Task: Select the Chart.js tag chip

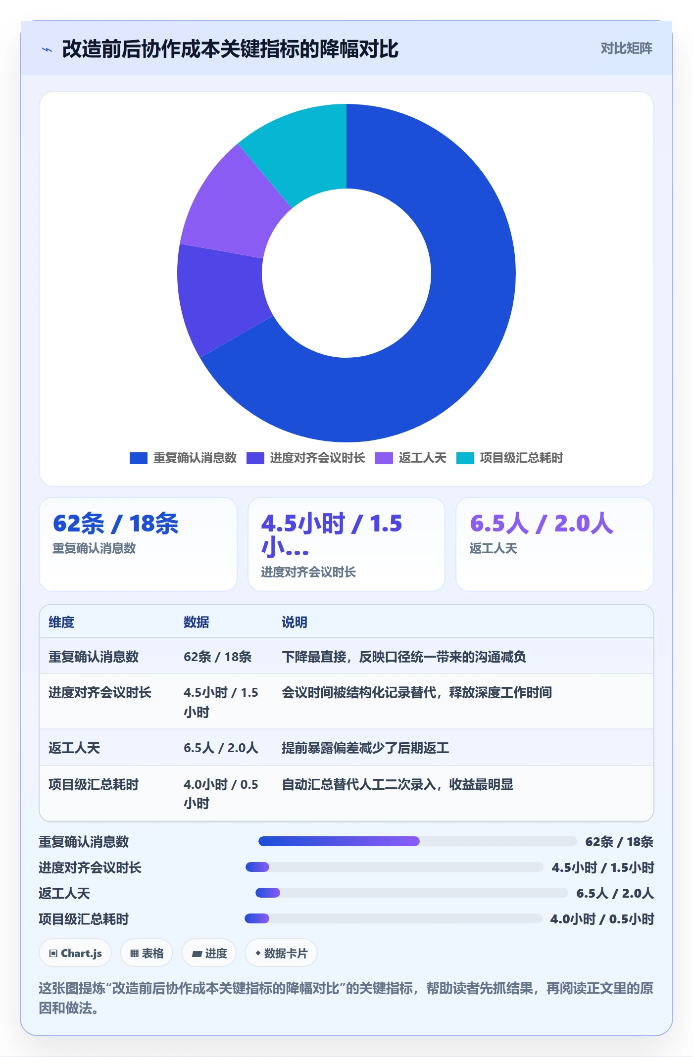Action: [x=75, y=953]
